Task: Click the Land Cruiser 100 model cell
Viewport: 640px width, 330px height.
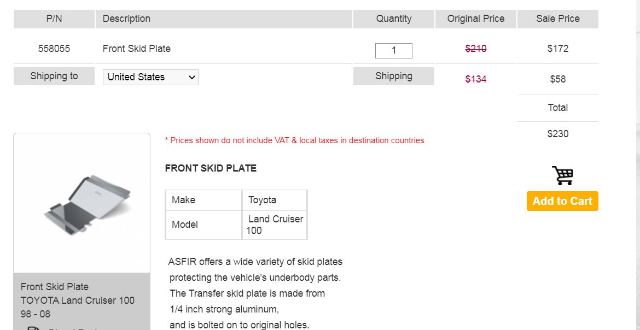Action: click(275, 225)
